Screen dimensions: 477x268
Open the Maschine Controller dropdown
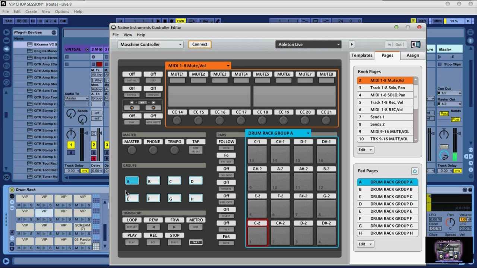[x=151, y=44]
